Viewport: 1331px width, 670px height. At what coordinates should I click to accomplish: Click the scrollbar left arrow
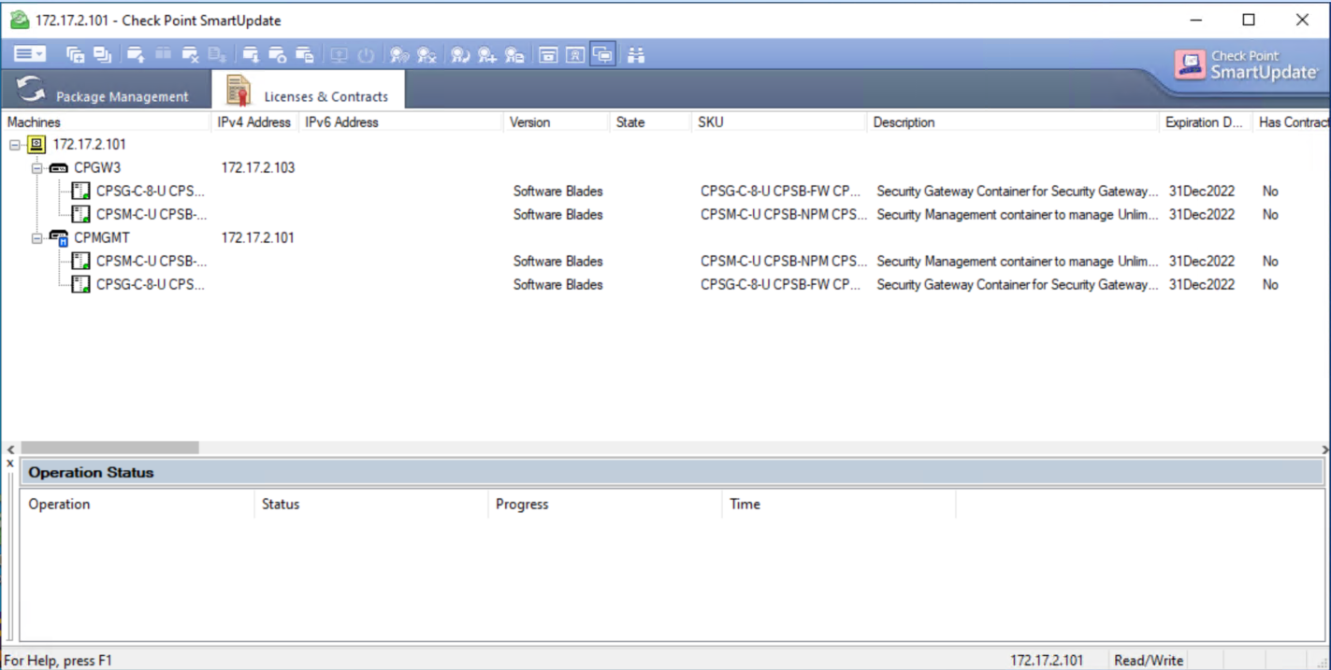pos(10,449)
